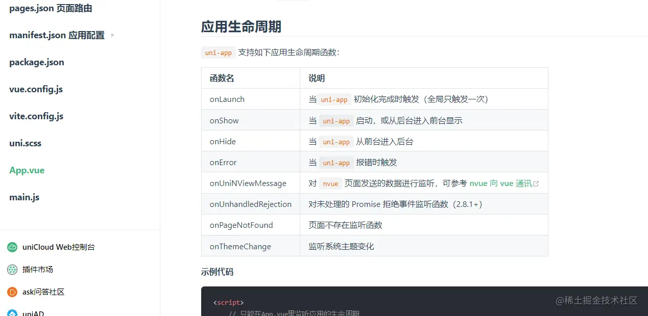Open the ask问答社区 link
Image resolution: width=648 pixels, height=316 pixels.
point(43,292)
